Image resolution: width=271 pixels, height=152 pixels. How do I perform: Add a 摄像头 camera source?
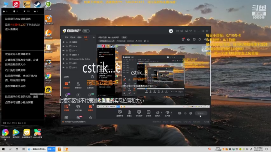coord(129,113)
